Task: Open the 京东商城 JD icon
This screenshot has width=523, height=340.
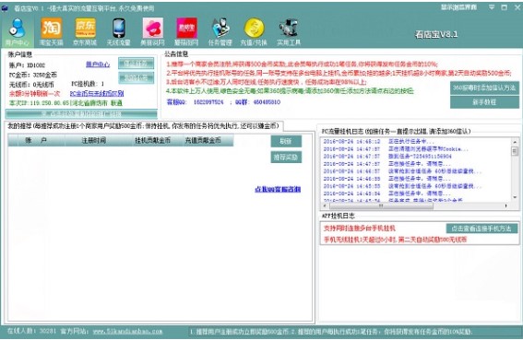Action: [x=85, y=31]
